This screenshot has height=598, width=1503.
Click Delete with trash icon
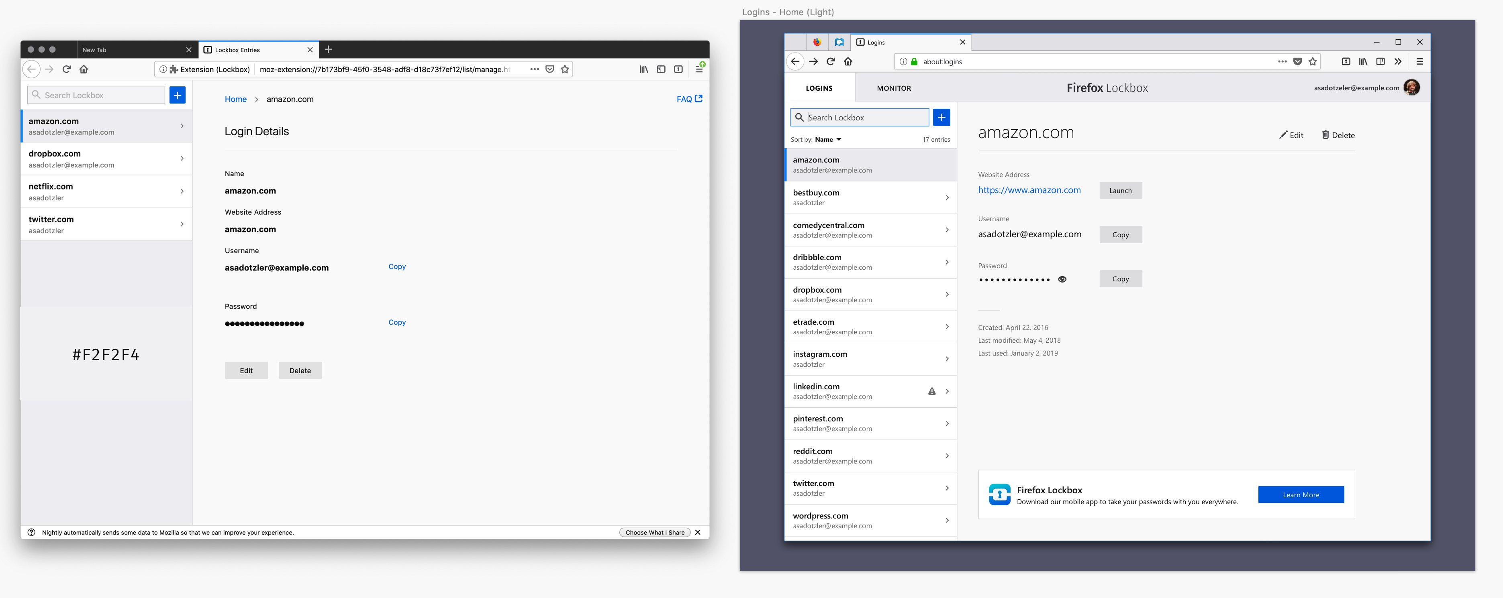click(x=1338, y=135)
